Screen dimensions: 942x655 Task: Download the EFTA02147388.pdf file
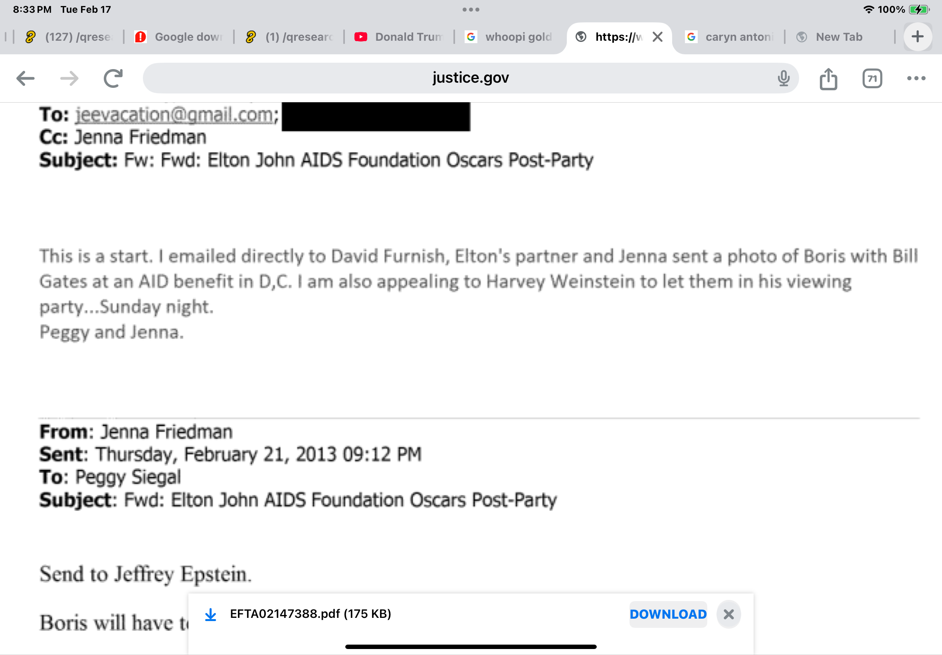[x=668, y=614]
